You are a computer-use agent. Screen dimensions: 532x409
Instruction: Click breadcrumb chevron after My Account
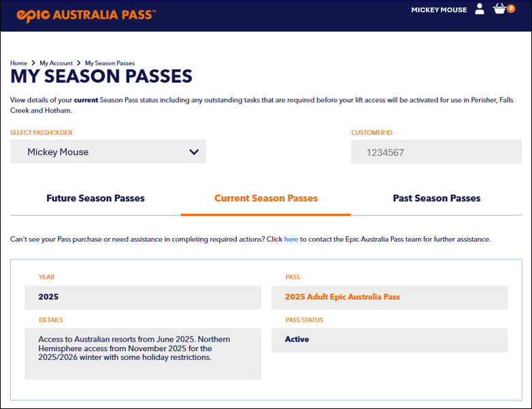(79, 63)
